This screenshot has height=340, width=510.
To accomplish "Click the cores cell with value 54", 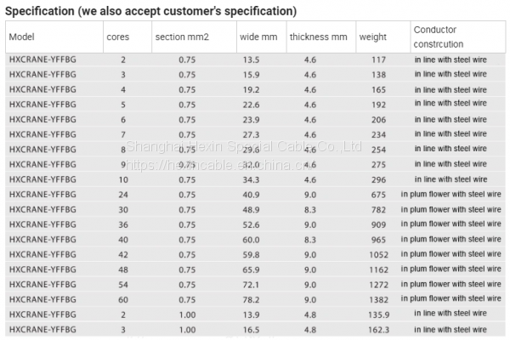I will pyautogui.click(x=123, y=284).
